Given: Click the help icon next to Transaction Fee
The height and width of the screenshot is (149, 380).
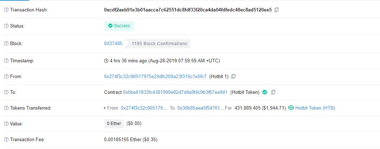Looking at the screenshot, I should coord(6,139).
